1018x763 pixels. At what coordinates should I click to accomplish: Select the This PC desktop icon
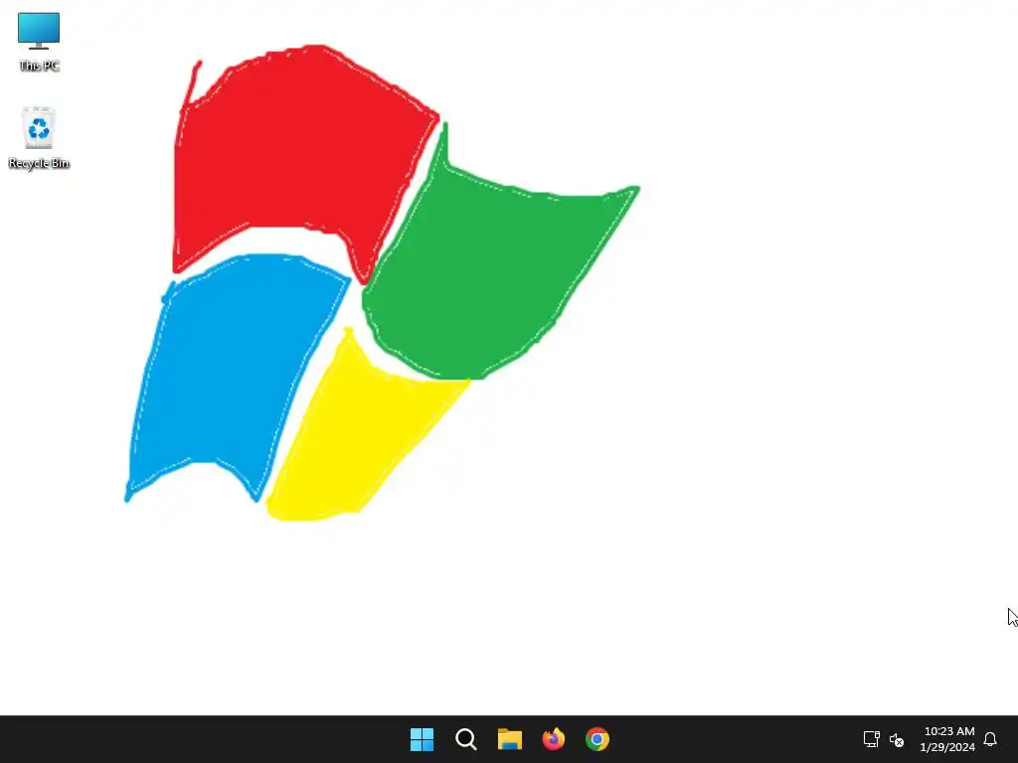[x=39, y=42]
